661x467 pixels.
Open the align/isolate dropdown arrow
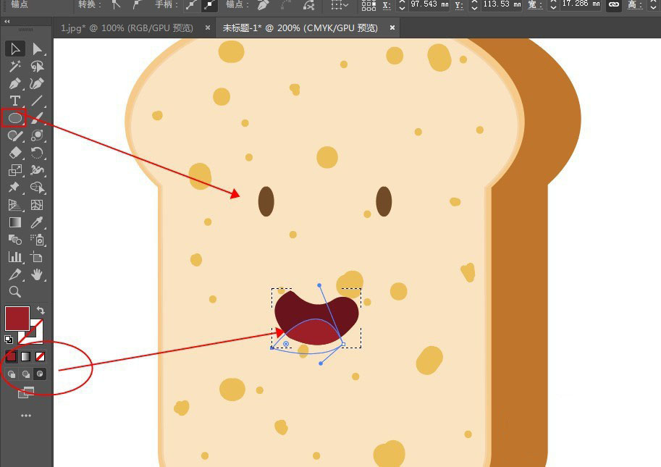click(x=346, y=5)
